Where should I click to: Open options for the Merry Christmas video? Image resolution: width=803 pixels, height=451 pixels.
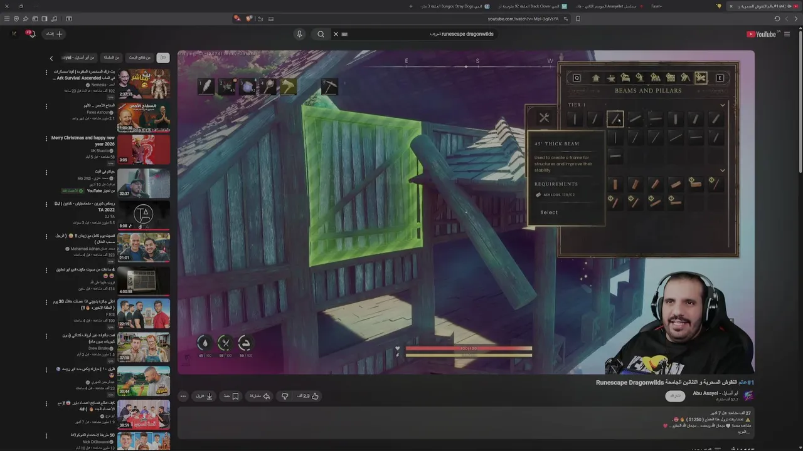pyautogui.click(x=46, y=139)
